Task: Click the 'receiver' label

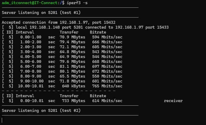Action: click(x=173, y=101)
